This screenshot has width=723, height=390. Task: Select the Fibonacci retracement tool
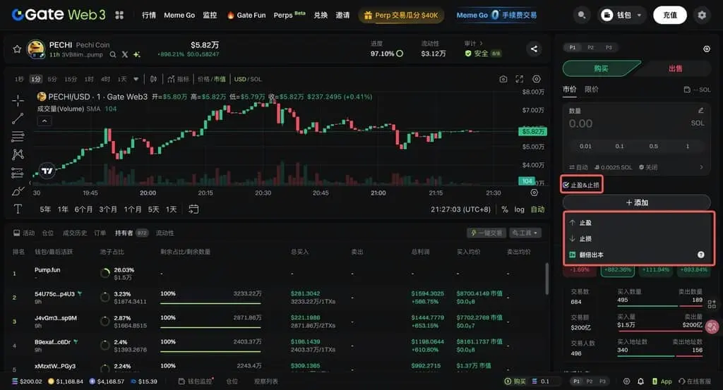(x=18, y=136)
